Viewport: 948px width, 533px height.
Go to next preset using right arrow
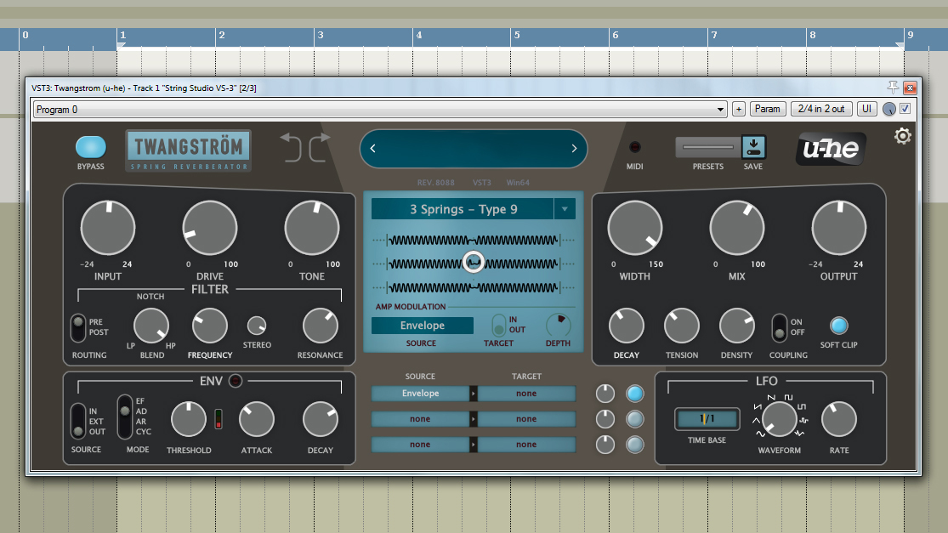[x=574, y=149]
